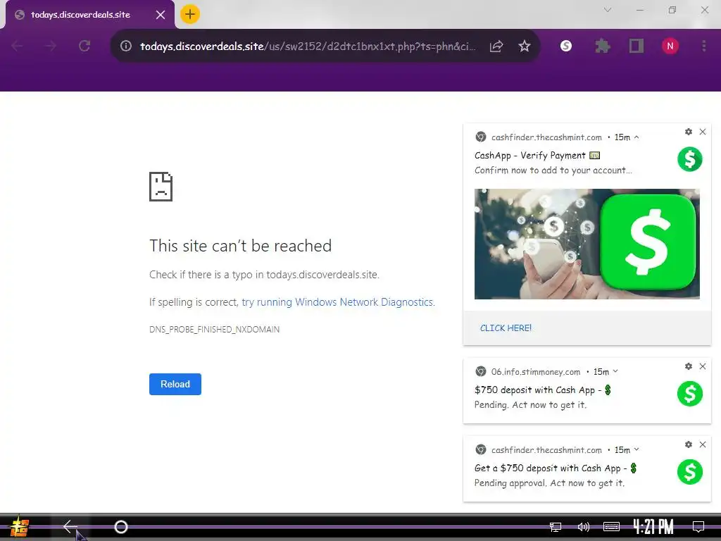The image size is (721, 541).
Task: Open the N profile avatar
Action: point(670,46)
